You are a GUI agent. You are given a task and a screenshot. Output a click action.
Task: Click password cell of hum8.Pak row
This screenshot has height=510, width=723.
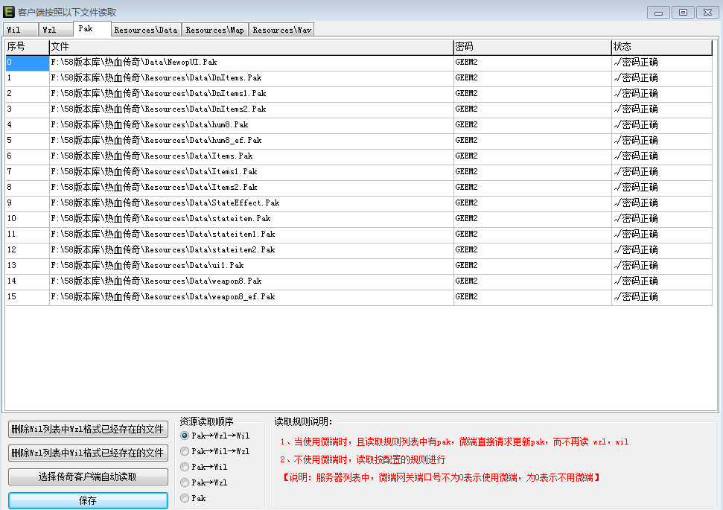[x=532, y=125]
